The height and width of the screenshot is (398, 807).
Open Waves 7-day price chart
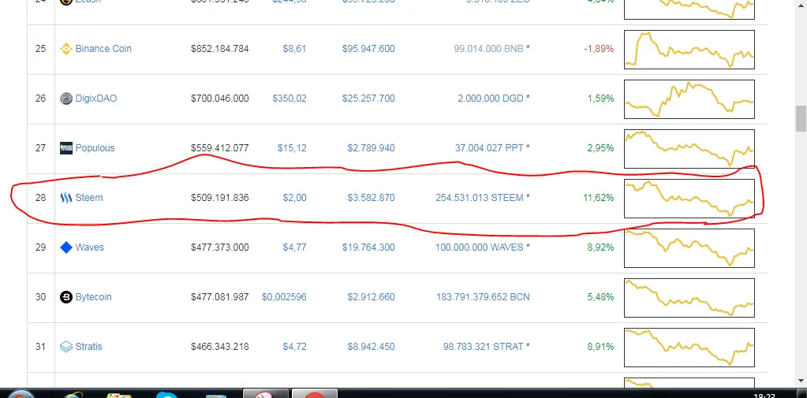click(689, 247)
